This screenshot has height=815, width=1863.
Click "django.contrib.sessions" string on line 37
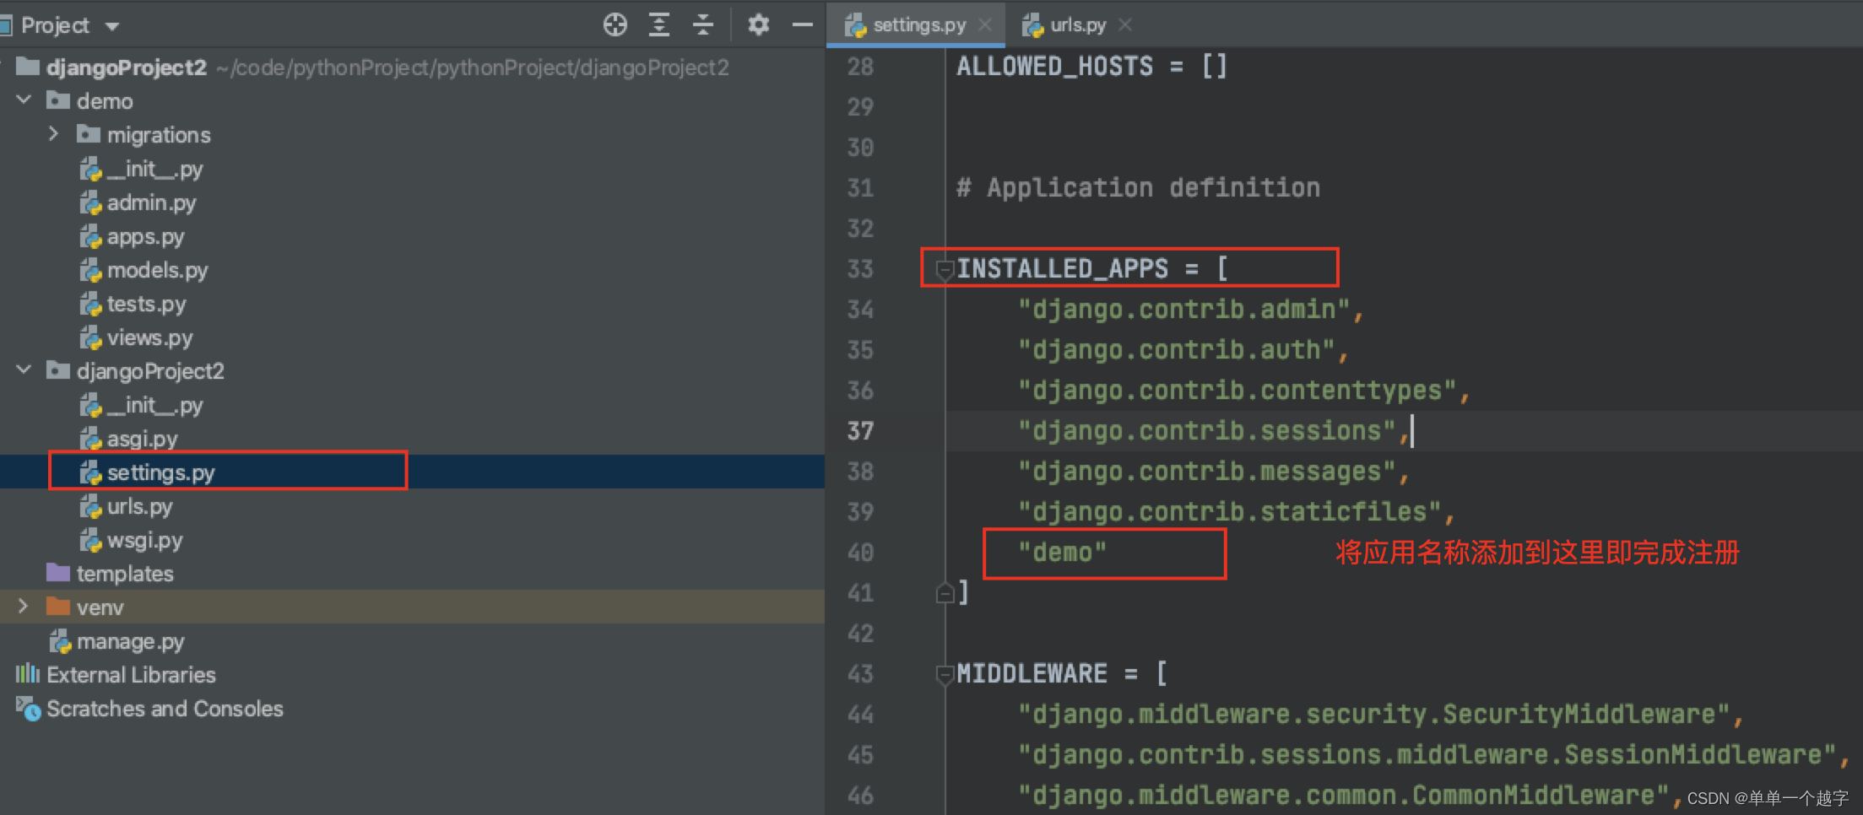point(1207,430)
